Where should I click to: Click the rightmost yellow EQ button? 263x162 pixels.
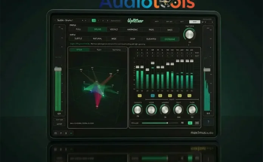point(189,96)
